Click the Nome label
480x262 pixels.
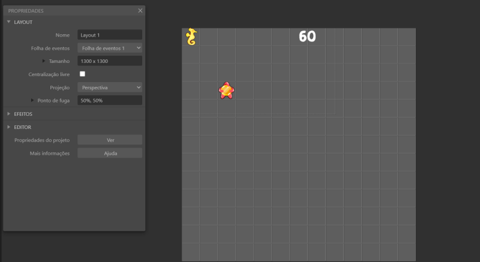62,35
